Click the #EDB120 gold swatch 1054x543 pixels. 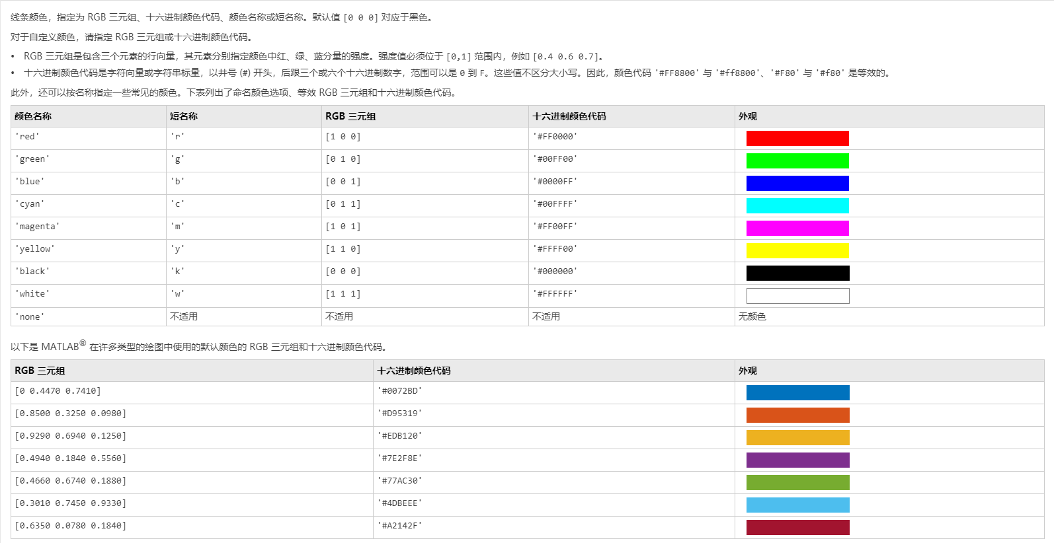797,437
